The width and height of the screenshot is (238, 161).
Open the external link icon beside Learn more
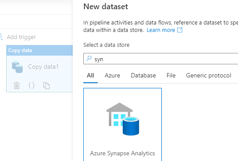pyautogui.click(x=180, y=30)
